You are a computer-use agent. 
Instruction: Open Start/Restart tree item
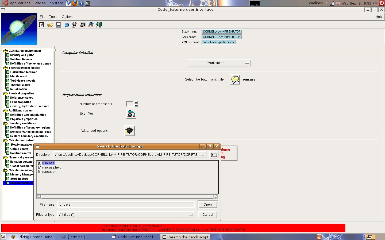pyautogui.click(x=19, y=179)
